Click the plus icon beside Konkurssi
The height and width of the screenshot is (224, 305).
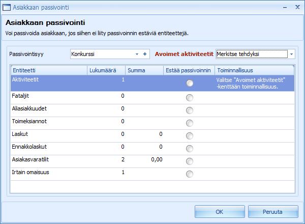pos(145,54)
